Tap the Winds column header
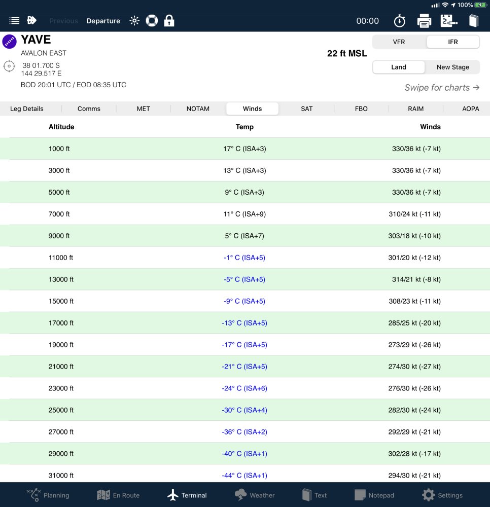490x507 pixels. [x=430, y=127]
